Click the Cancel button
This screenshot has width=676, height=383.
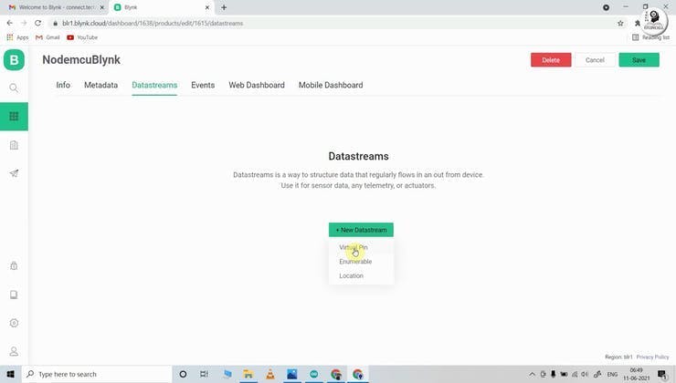(595, 60)
